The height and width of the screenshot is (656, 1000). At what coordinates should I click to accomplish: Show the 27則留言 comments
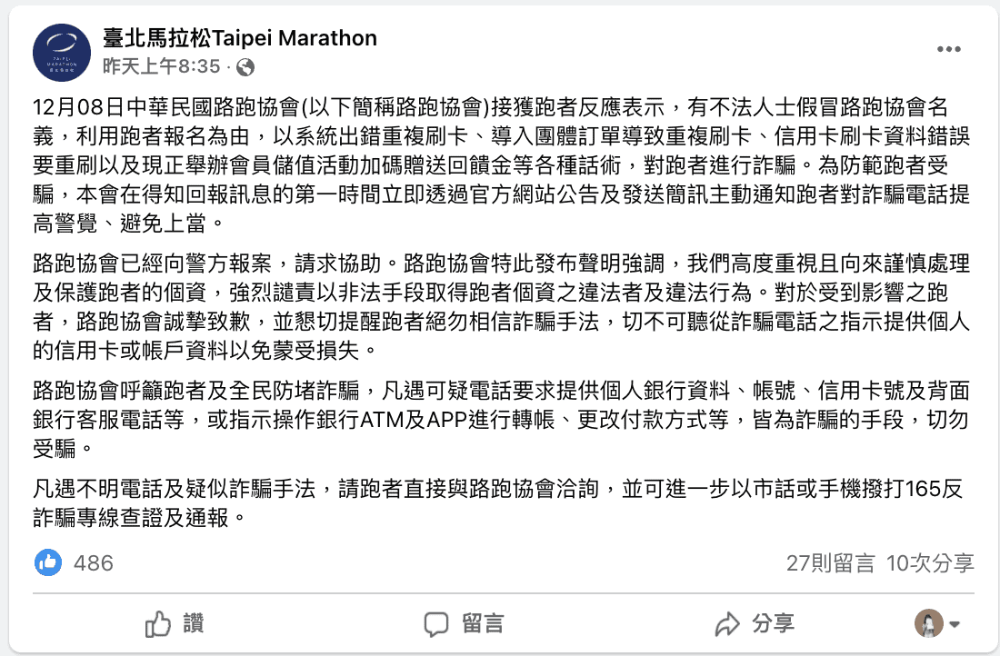[x=830, y=563]
